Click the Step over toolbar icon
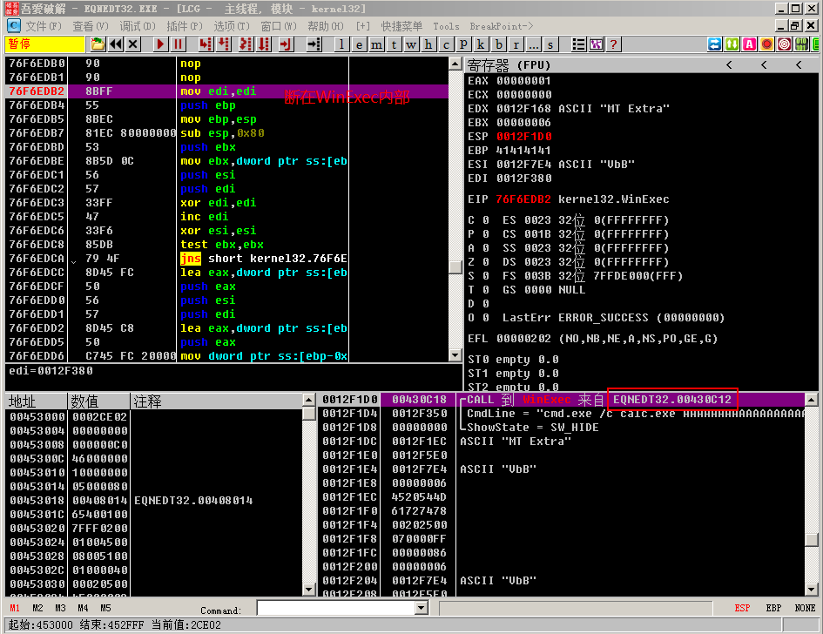Screen dimensions: 823x634 coord(224,44)
